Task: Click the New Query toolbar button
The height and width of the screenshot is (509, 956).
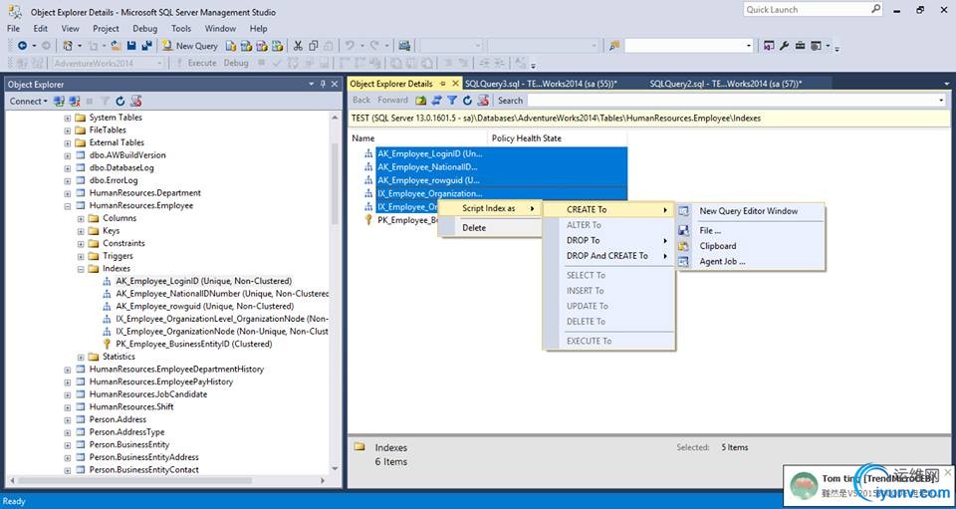Action: [190, 46]
